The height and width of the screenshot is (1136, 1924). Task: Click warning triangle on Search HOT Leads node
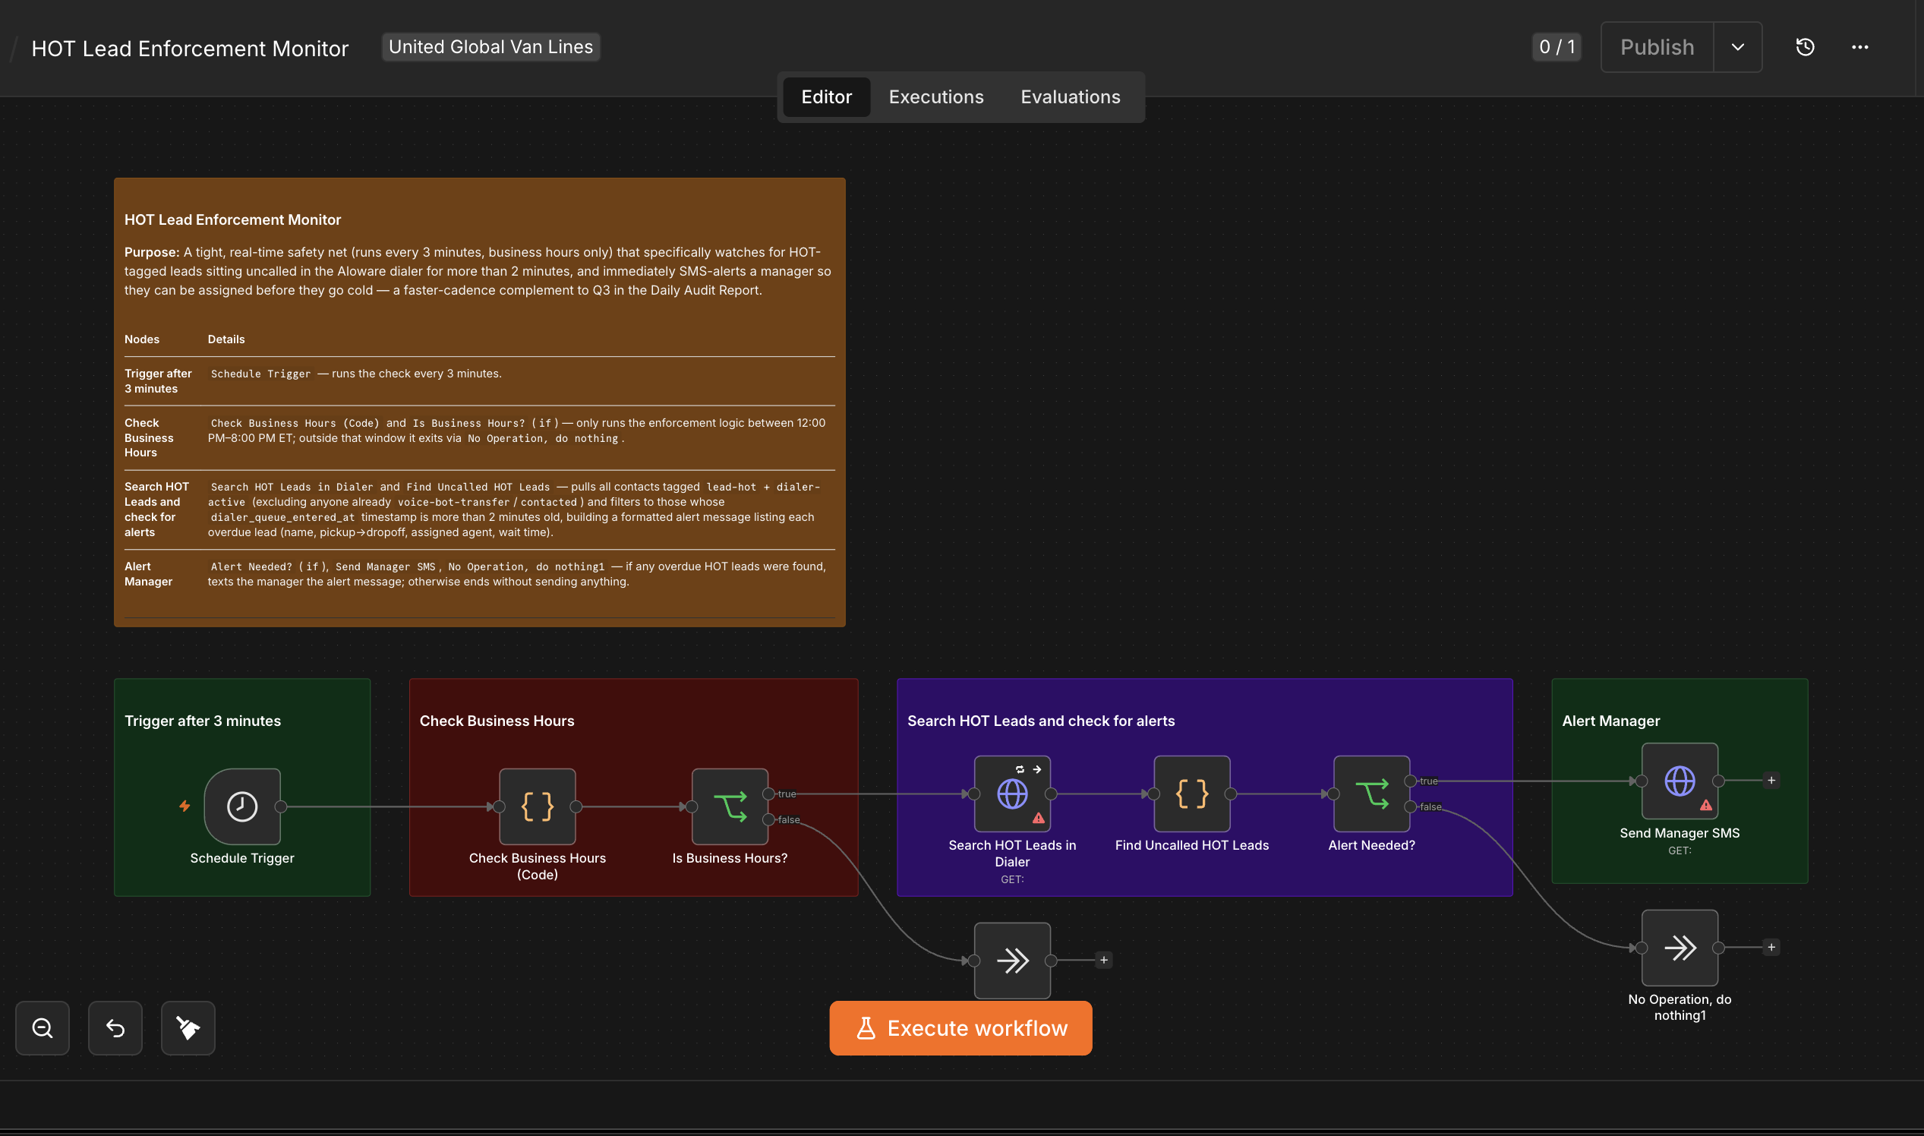(1039, 819)
